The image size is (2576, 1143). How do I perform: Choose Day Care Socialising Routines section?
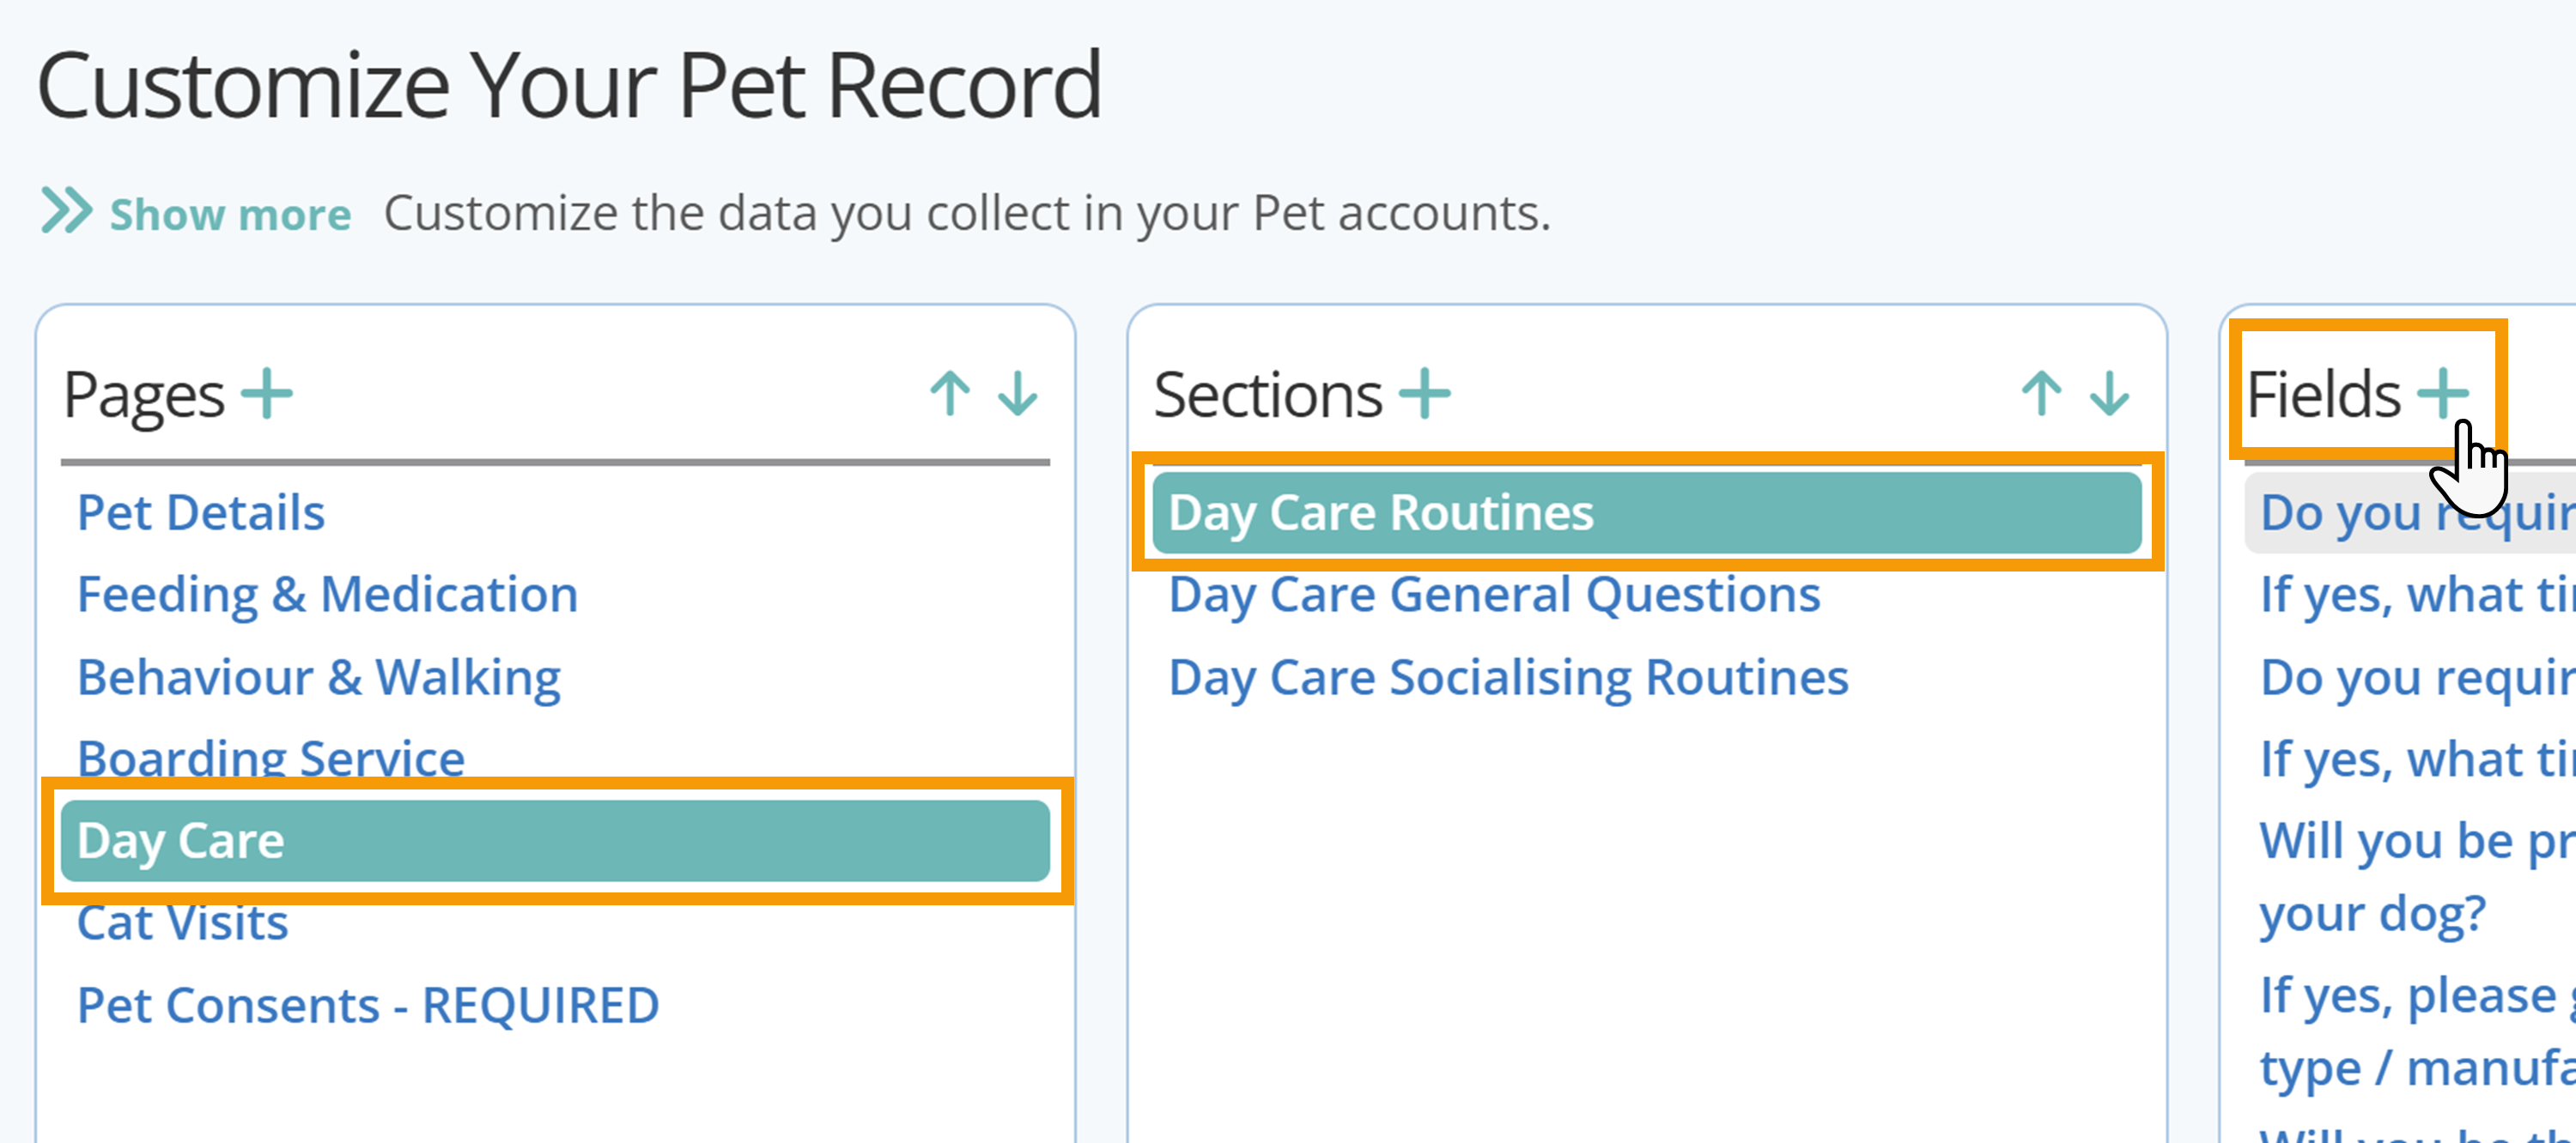click(1509, 677)
